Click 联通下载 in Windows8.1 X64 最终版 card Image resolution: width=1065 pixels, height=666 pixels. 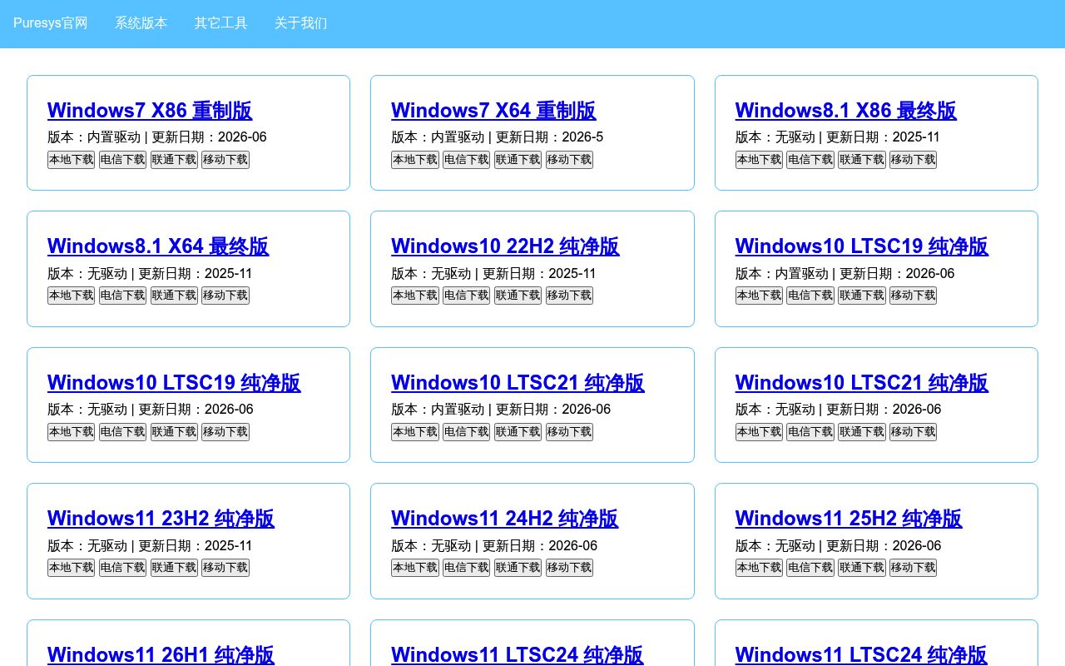pyautogui.click(x=174, y=296)
